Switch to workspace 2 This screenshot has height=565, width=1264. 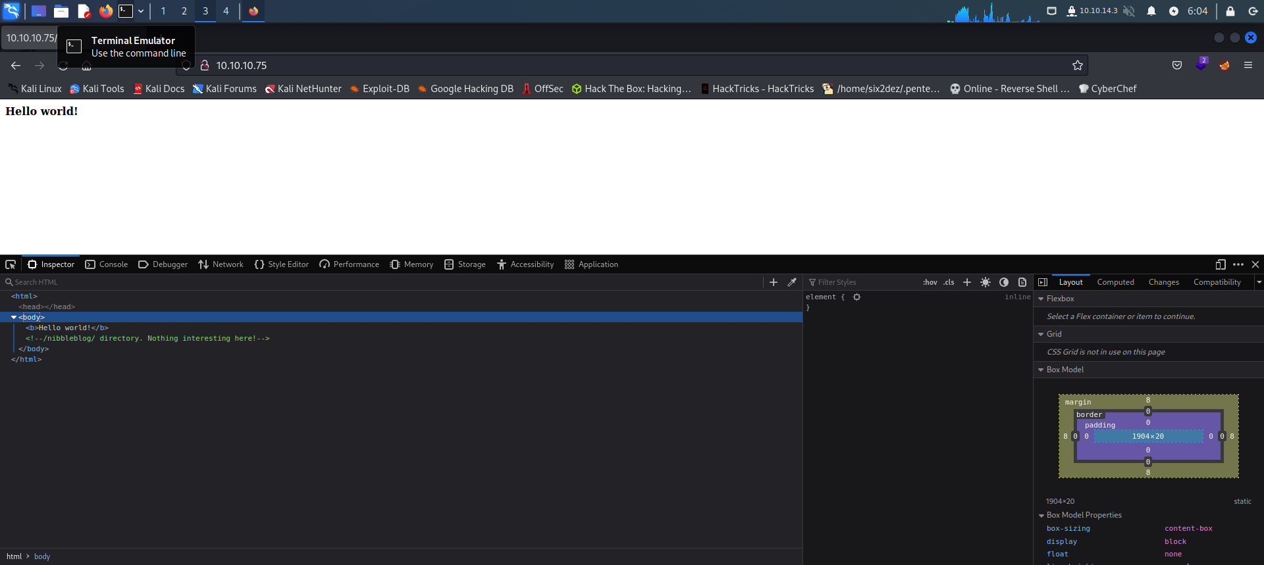184,11
